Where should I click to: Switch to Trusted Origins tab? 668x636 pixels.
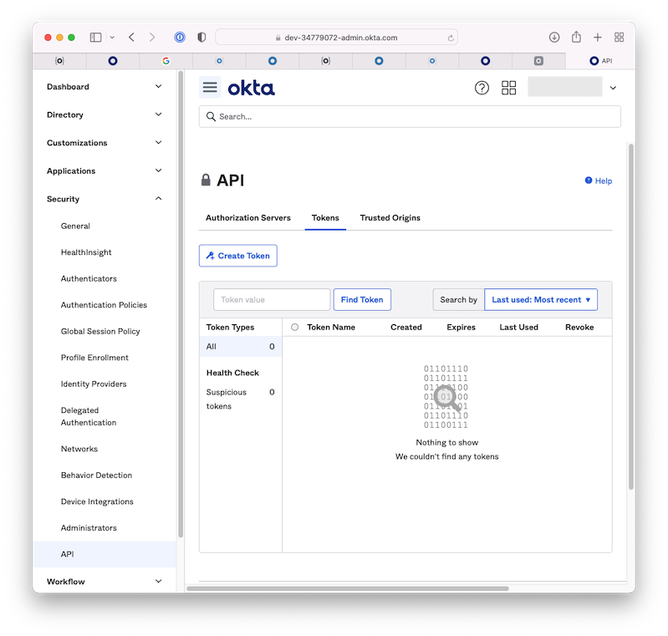click(x=390, y=217)
